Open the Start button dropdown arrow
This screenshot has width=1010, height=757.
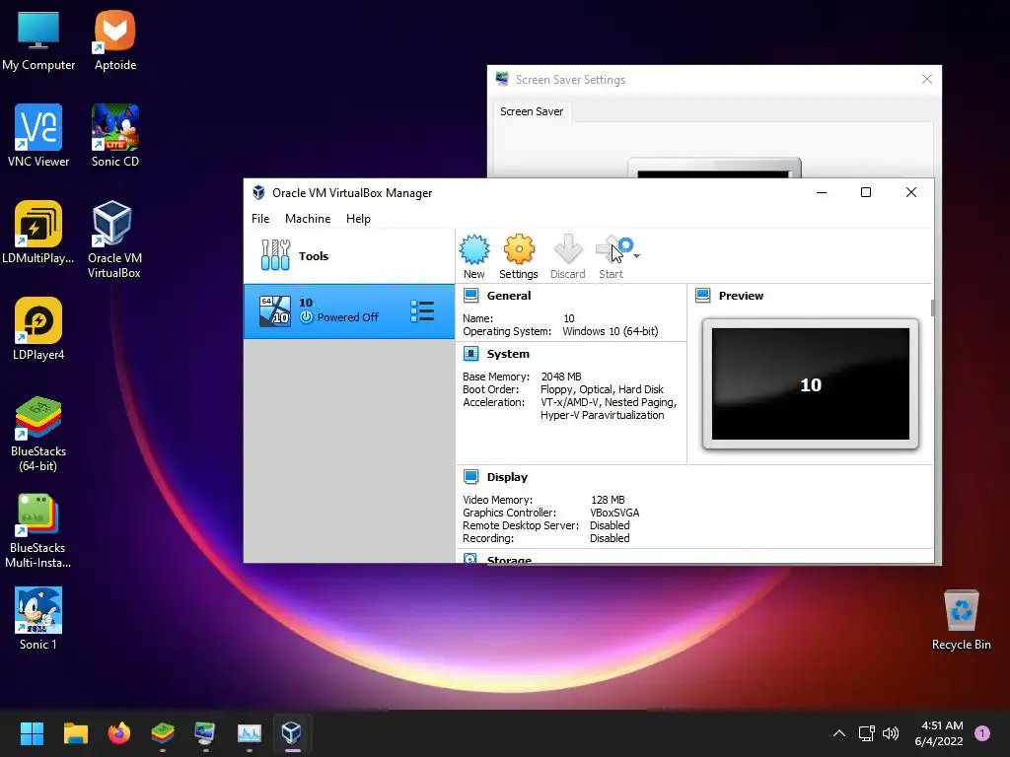coord(636,256)
